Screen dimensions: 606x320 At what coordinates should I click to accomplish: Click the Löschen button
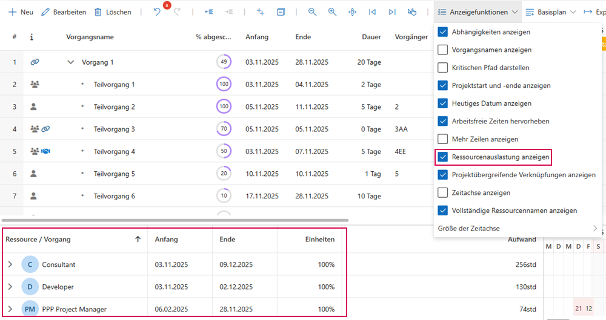pyautogui.click(x=112, y=12)
